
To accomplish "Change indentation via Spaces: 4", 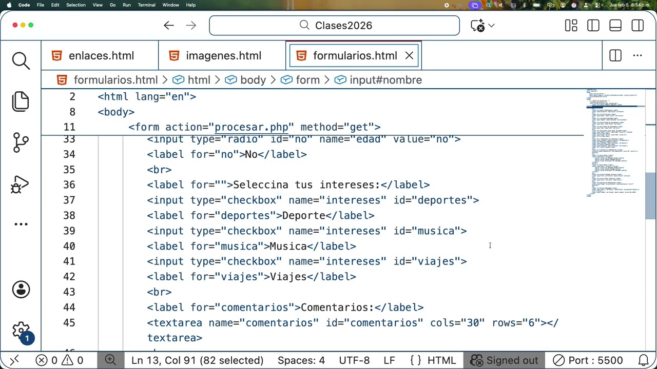I will (301, 360).
